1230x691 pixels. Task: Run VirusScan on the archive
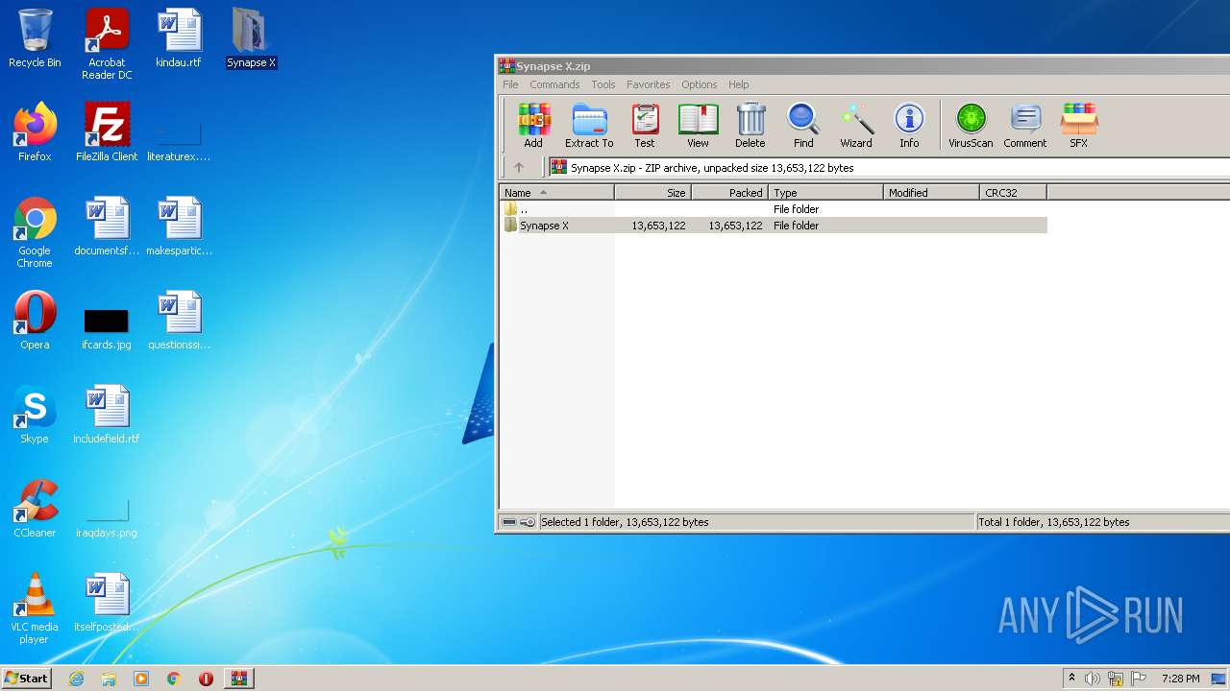971,126
